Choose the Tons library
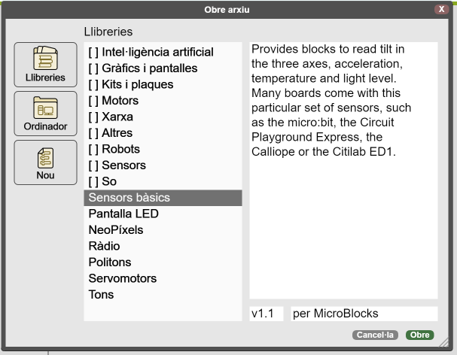The height and width of the screenshot is (355, 457). (101, 295)
